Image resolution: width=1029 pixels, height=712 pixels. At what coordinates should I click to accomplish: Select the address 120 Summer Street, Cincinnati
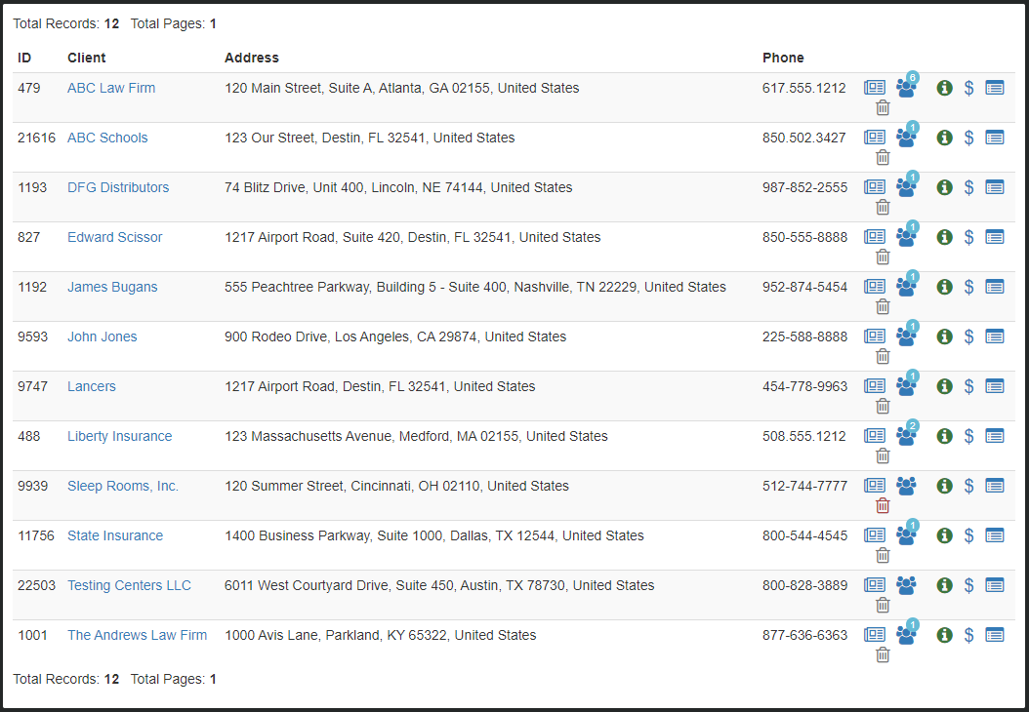pyautogui.click(x=396, y=487)
